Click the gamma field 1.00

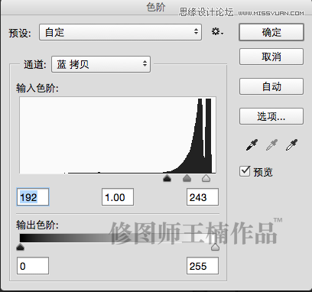pyautogui.click(x=118, y=197)
